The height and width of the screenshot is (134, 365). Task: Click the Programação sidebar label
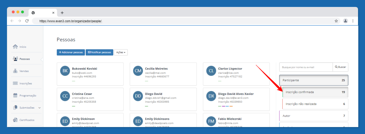pyautogui.click(x=28, y=96)
